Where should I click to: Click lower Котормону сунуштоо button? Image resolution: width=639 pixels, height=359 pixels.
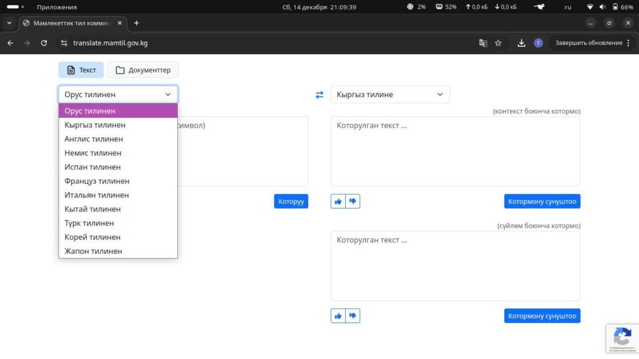point(542,316)
